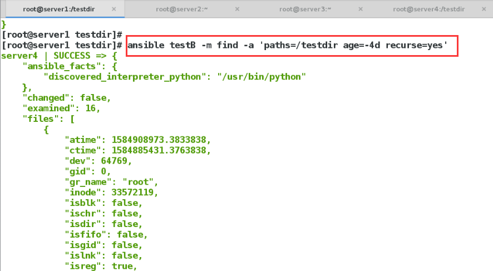
Task: Click the "files": [ line
Action: (x=48, y=119)
